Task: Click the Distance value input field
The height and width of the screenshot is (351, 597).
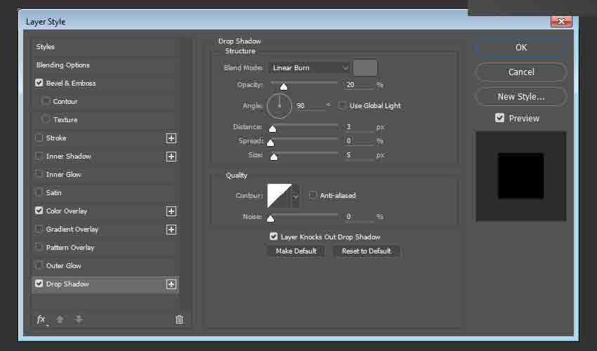Action: pos(358,127)
